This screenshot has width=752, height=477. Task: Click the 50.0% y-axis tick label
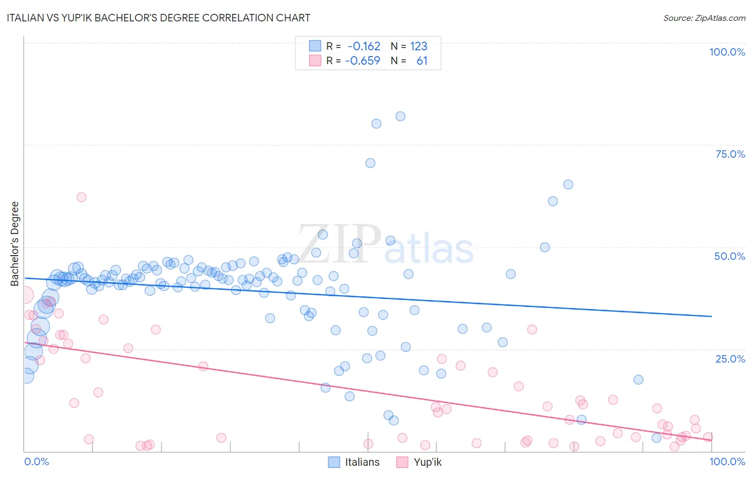(730, 256)
